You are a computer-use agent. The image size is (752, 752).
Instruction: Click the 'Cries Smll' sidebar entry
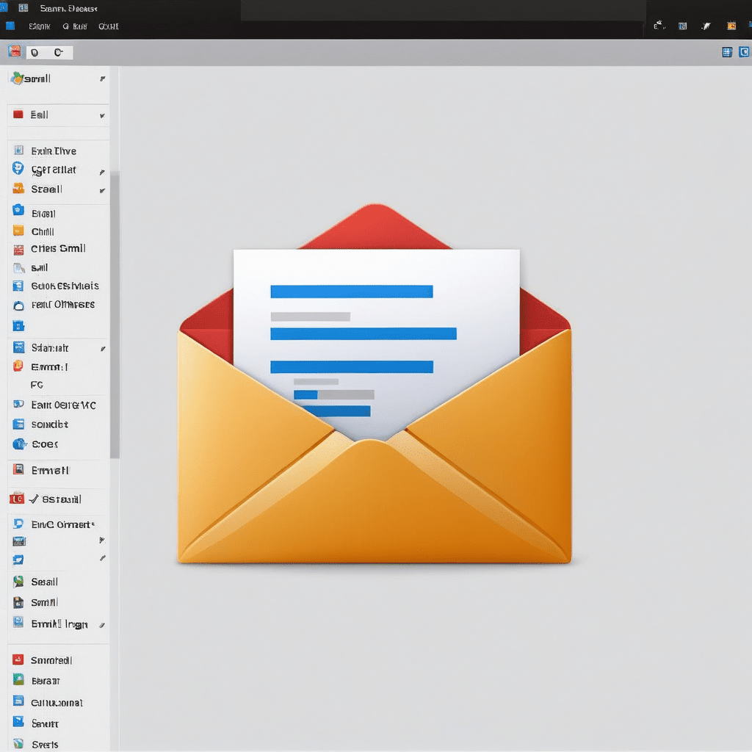(58, 249)
